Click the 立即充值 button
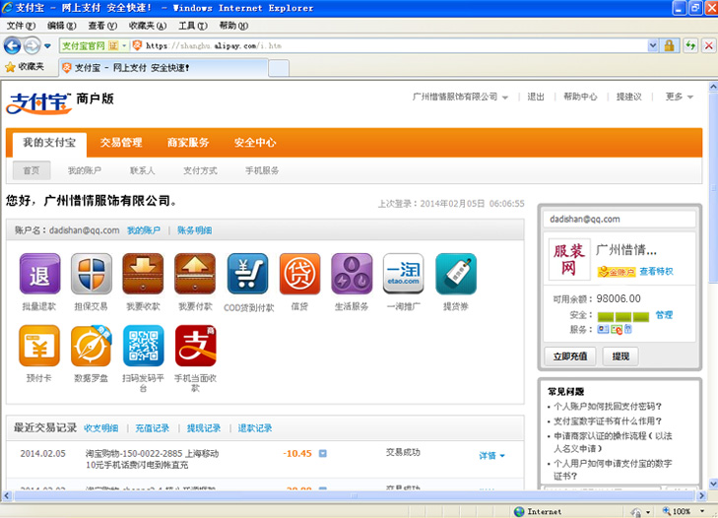The width and height of the screenshot is (718, 518). pyautogui.click(x=570, y=356)
